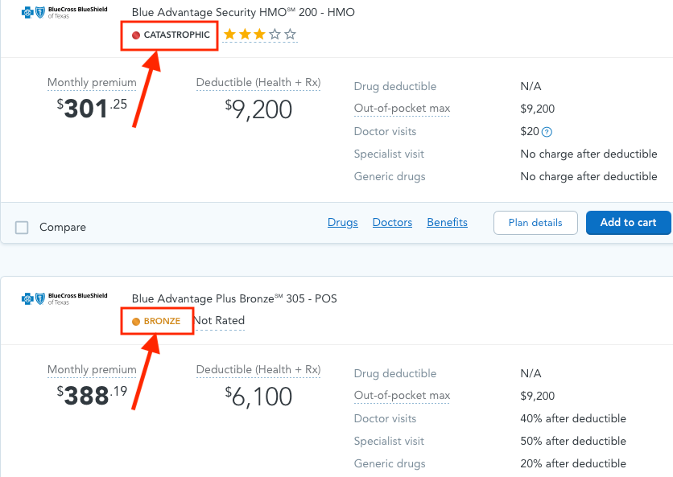Viewport: 673px width, 477px height.
Task: Click the 20% after deductible generic drugs value
Action: (573, 463)
